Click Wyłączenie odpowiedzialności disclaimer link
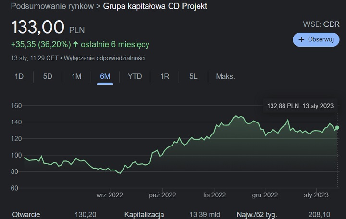This screenshot has height=219, width=346. [105, 58]
